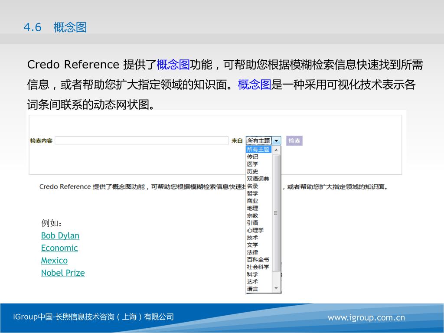Select 心理学 from the subject list
This screenshot has height=333, width=444.
pyautogui.click(x=255, y=230)
